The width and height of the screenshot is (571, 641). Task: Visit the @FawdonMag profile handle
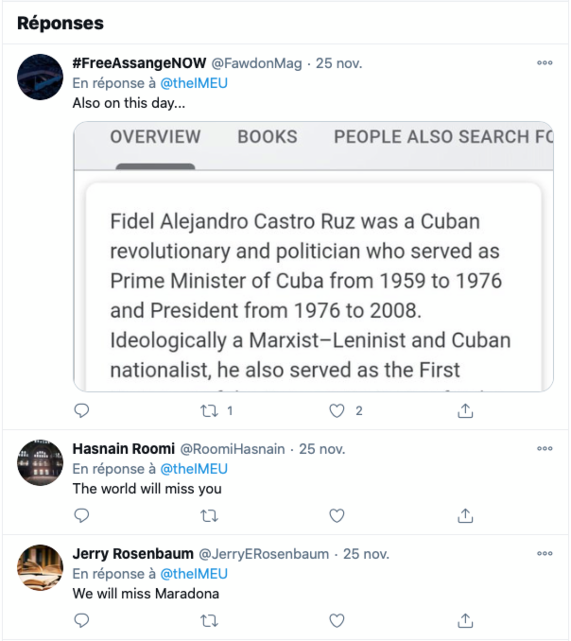(256, 63)
